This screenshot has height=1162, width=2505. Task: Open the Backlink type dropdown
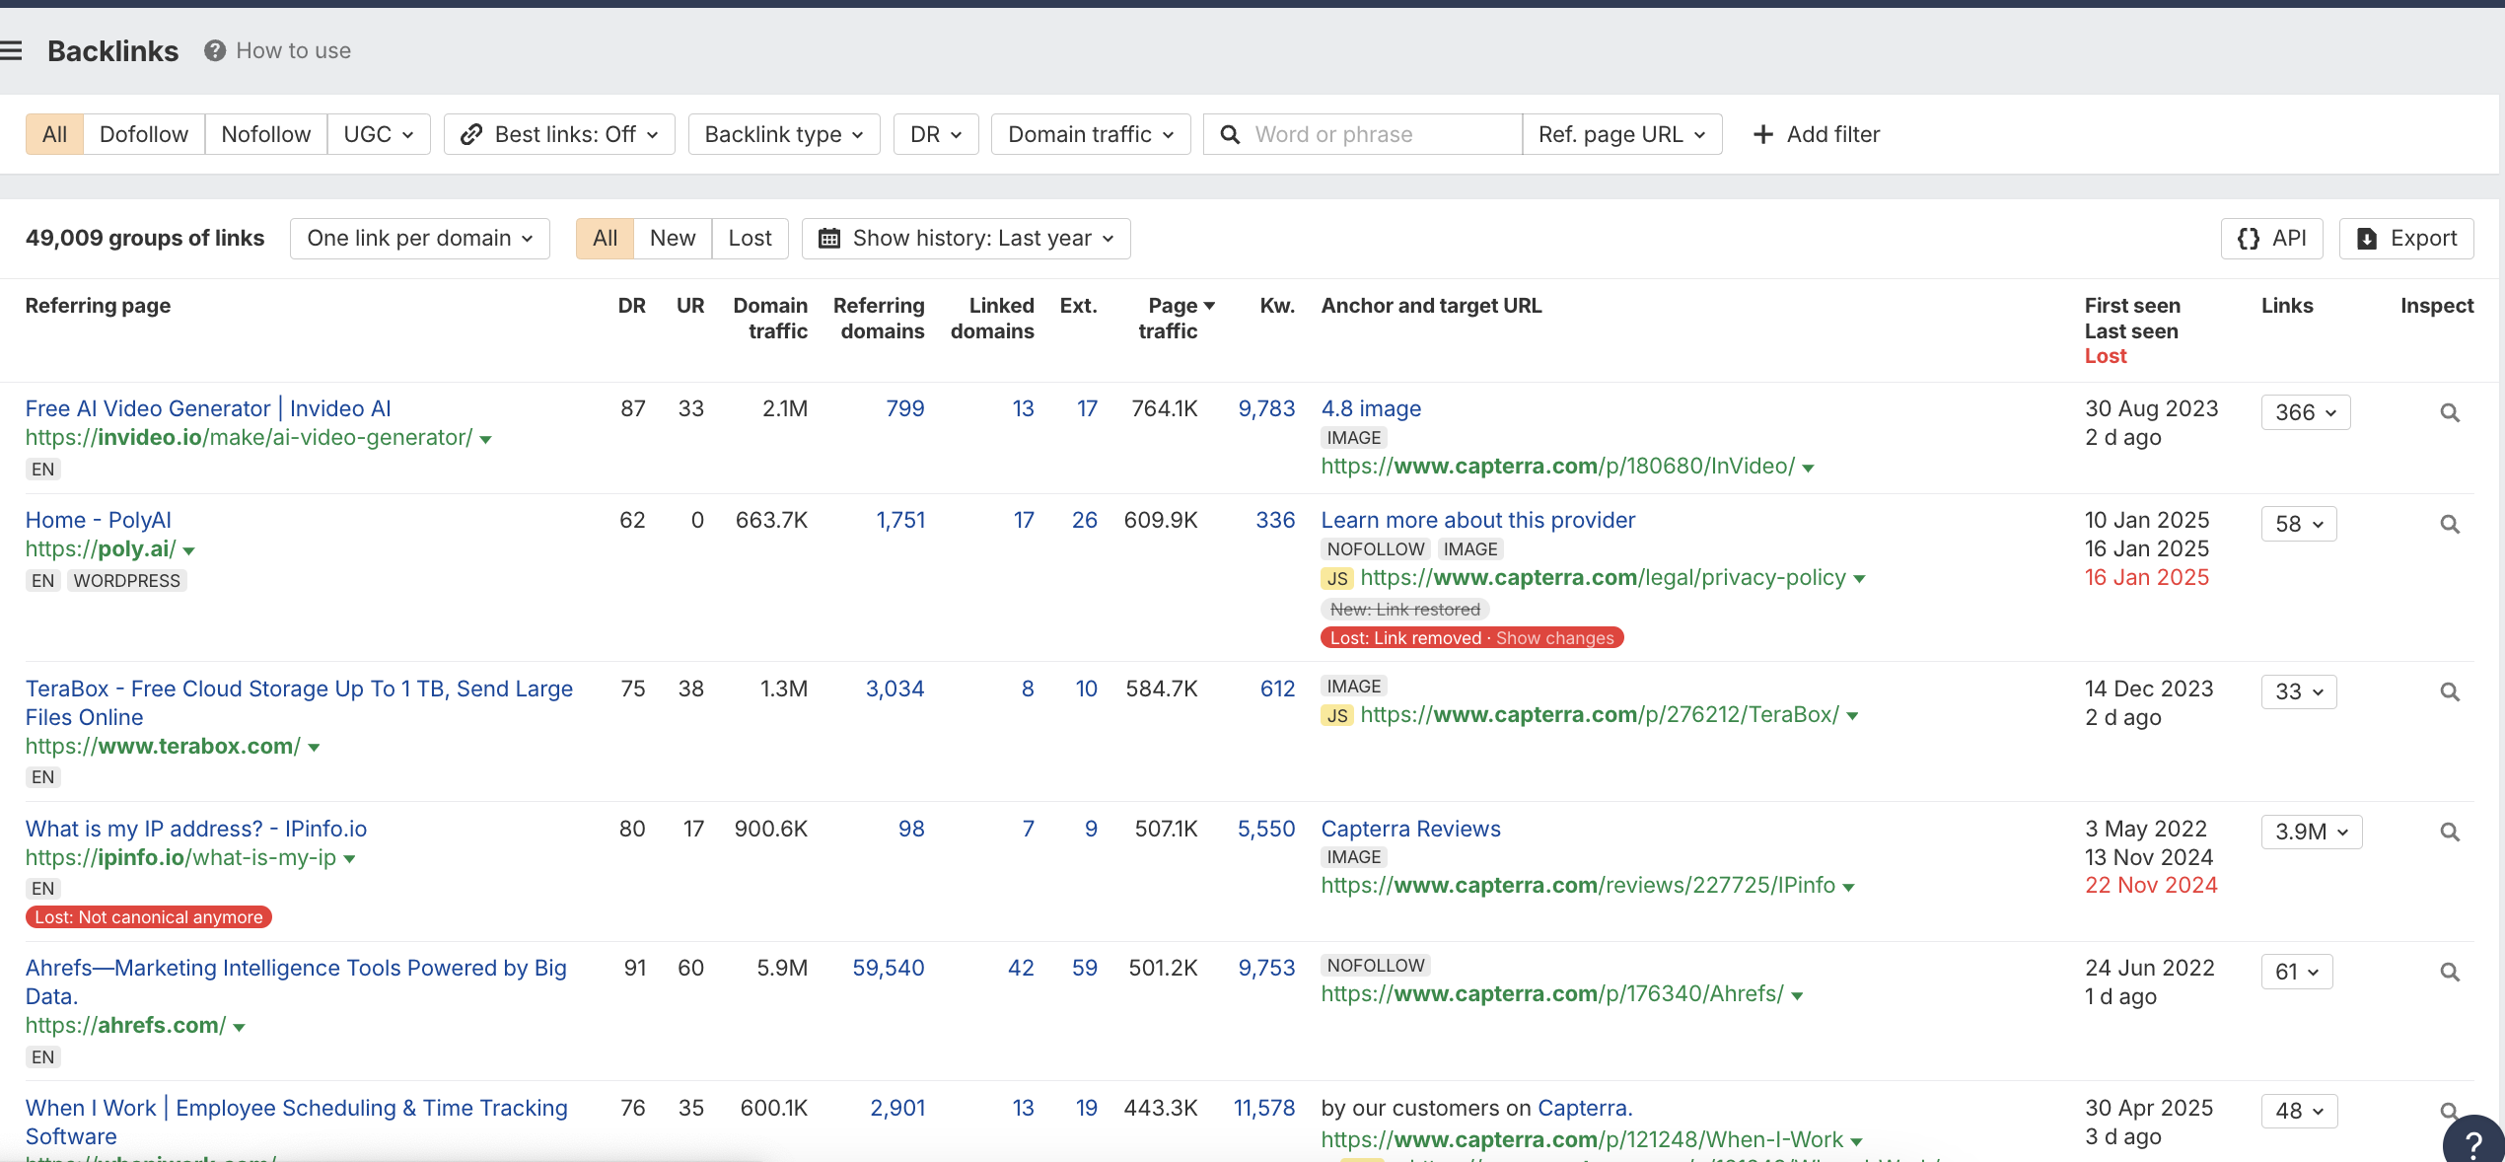click(x=784, y=134)
